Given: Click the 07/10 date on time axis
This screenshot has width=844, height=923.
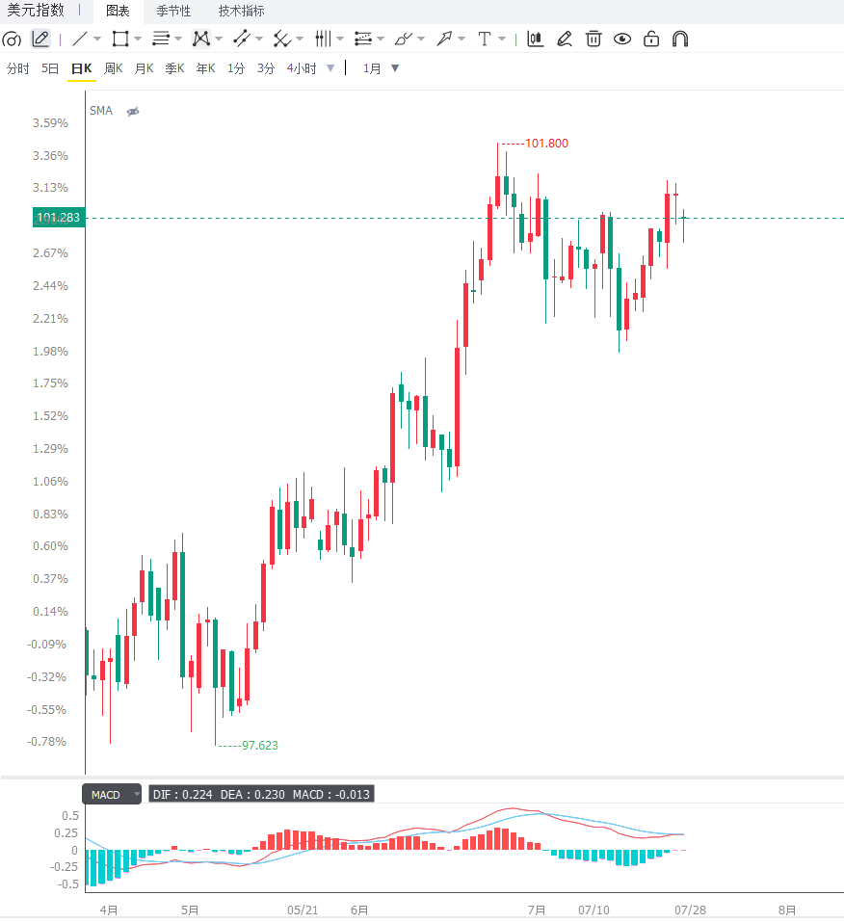Looking at the screenshot, I should click(593, 910).
